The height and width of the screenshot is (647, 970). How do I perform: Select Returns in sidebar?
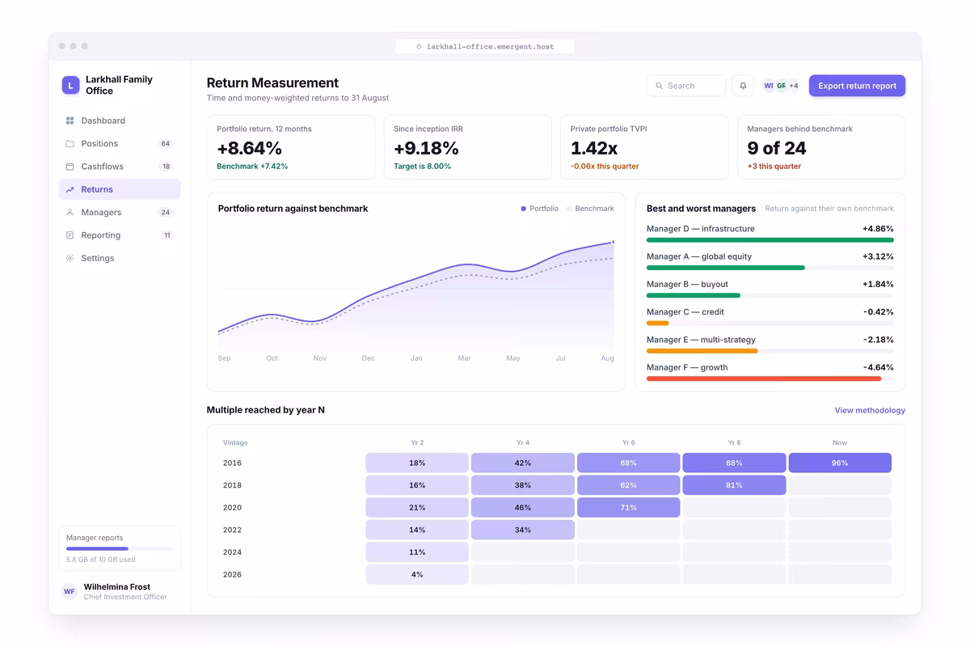[x=120, y=189]
